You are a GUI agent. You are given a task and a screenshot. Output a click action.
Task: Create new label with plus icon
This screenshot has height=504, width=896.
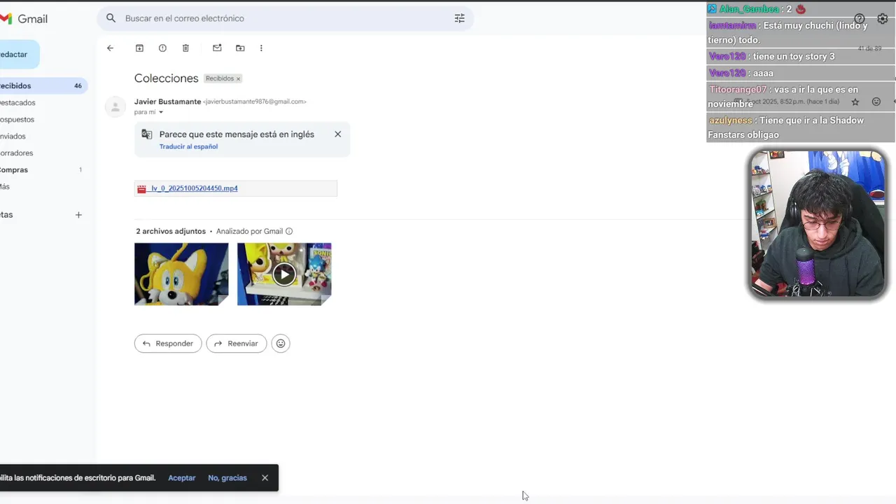(x=78, y=215)
